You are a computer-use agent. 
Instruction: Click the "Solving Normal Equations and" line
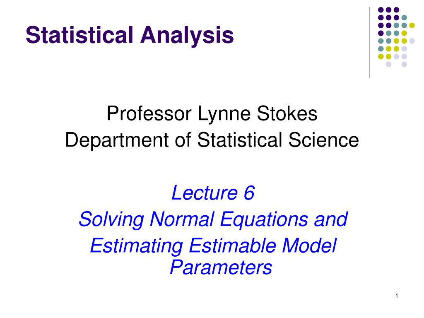tap(213, 219)
